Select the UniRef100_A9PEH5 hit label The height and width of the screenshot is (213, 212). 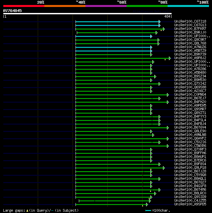click(190, 106)
